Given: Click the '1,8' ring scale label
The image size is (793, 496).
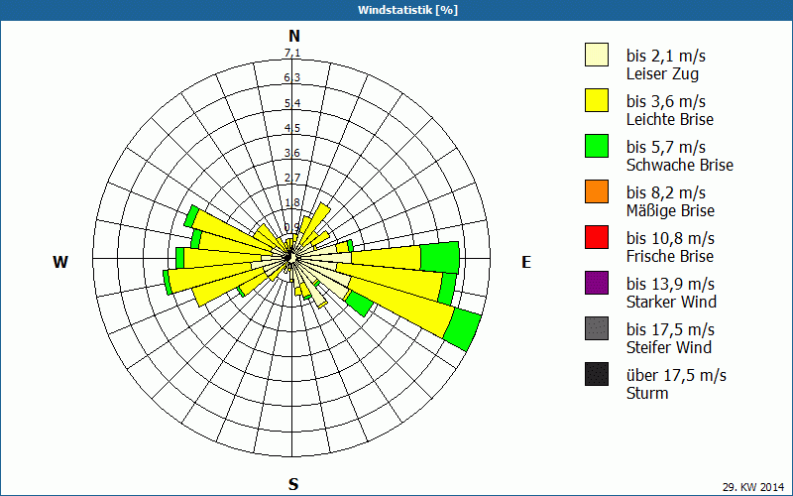Looking at the screenshot, I should coord(292,203).
